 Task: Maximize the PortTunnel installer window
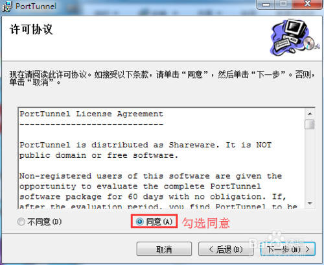(283, 5)
